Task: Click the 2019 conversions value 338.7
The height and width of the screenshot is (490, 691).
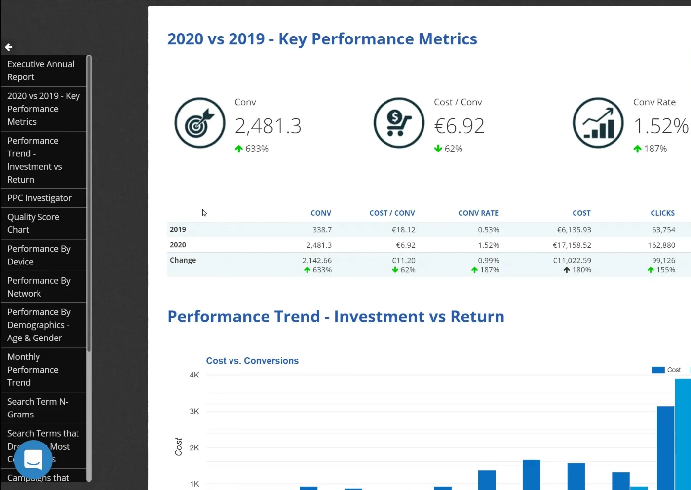Action: coord(322,230)
